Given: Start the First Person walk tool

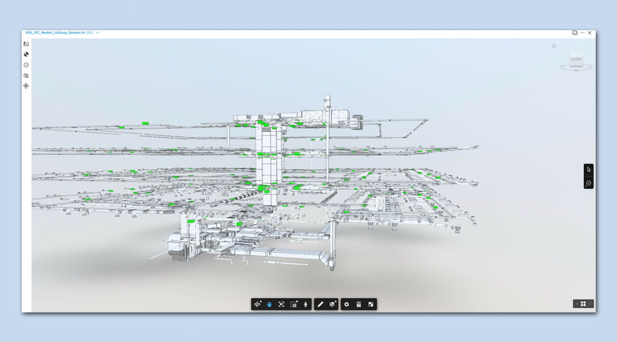Looking at the screenshot, I should point(306,305).
